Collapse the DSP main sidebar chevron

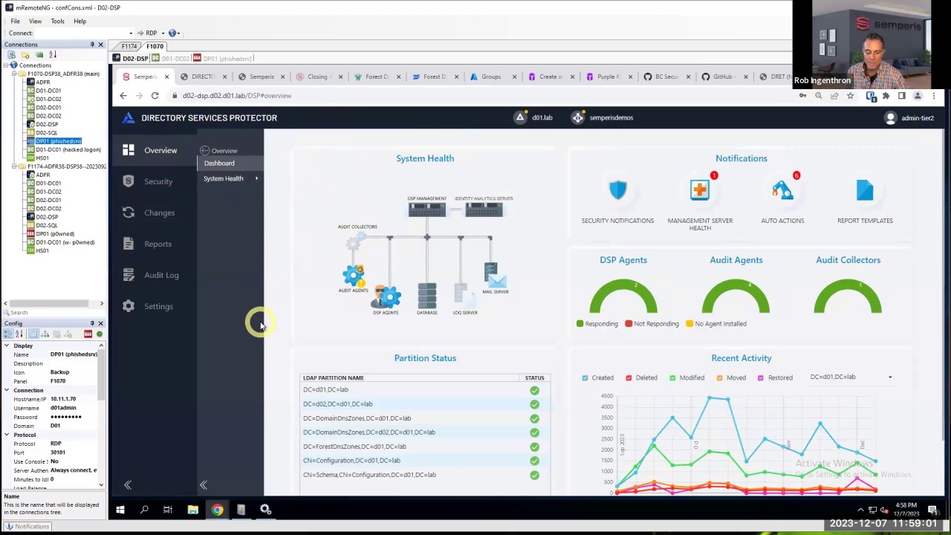tap(128, 485)
